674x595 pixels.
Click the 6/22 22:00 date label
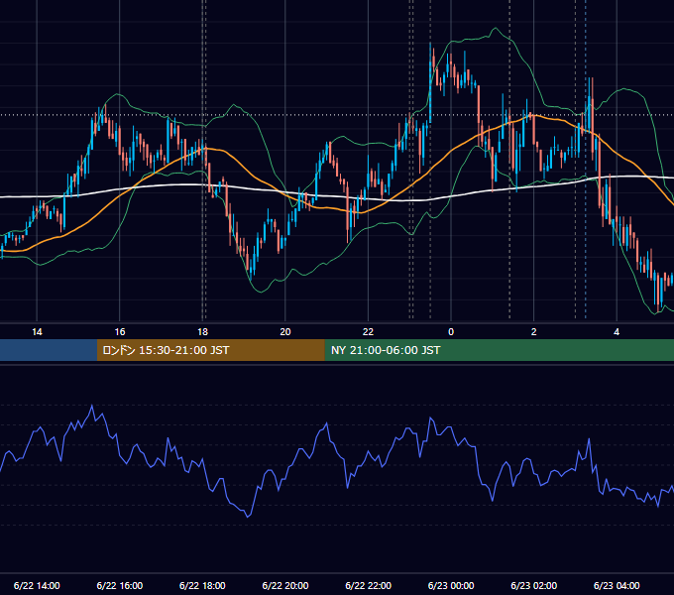[x=369, y=585]
